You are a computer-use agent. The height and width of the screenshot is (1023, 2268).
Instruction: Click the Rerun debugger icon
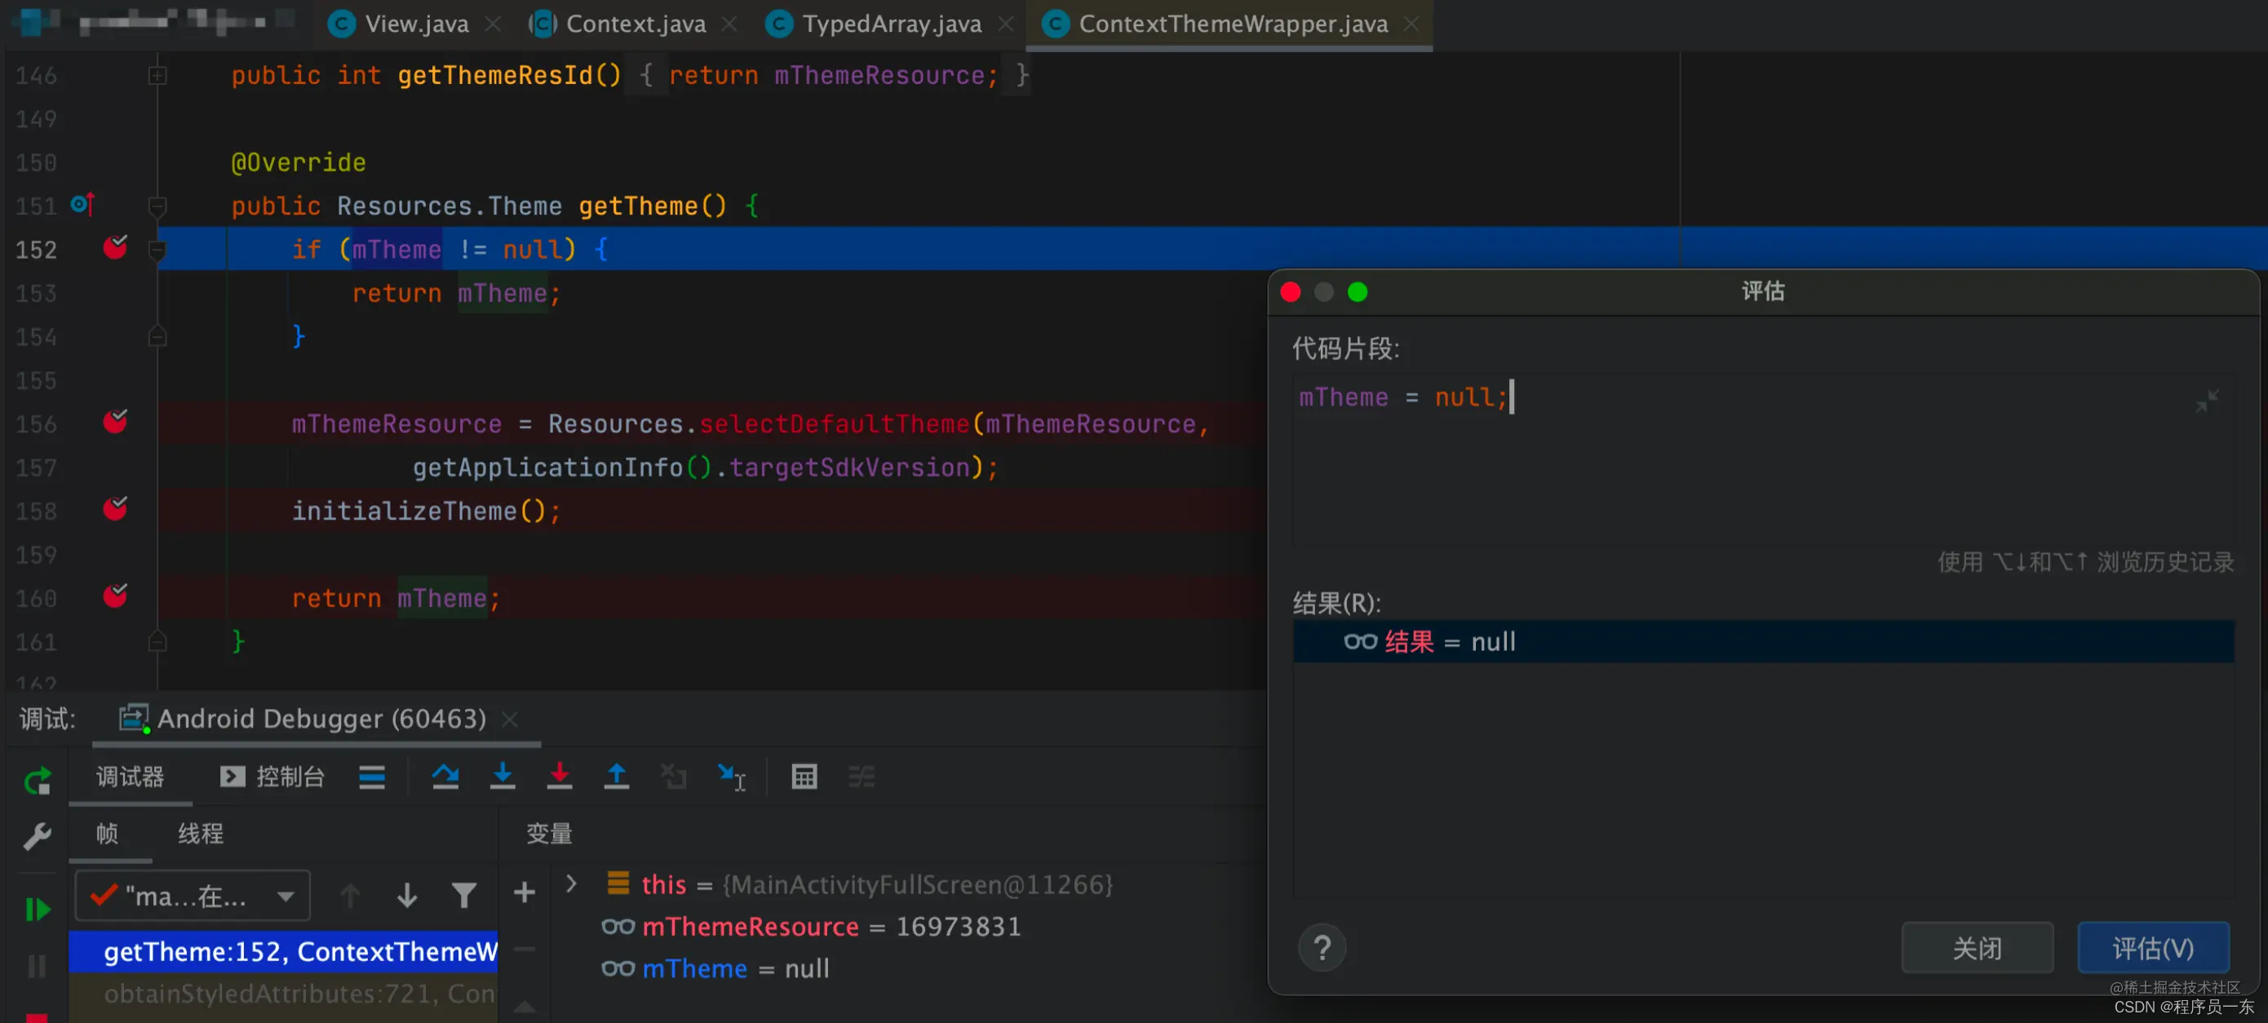point(37,781)
